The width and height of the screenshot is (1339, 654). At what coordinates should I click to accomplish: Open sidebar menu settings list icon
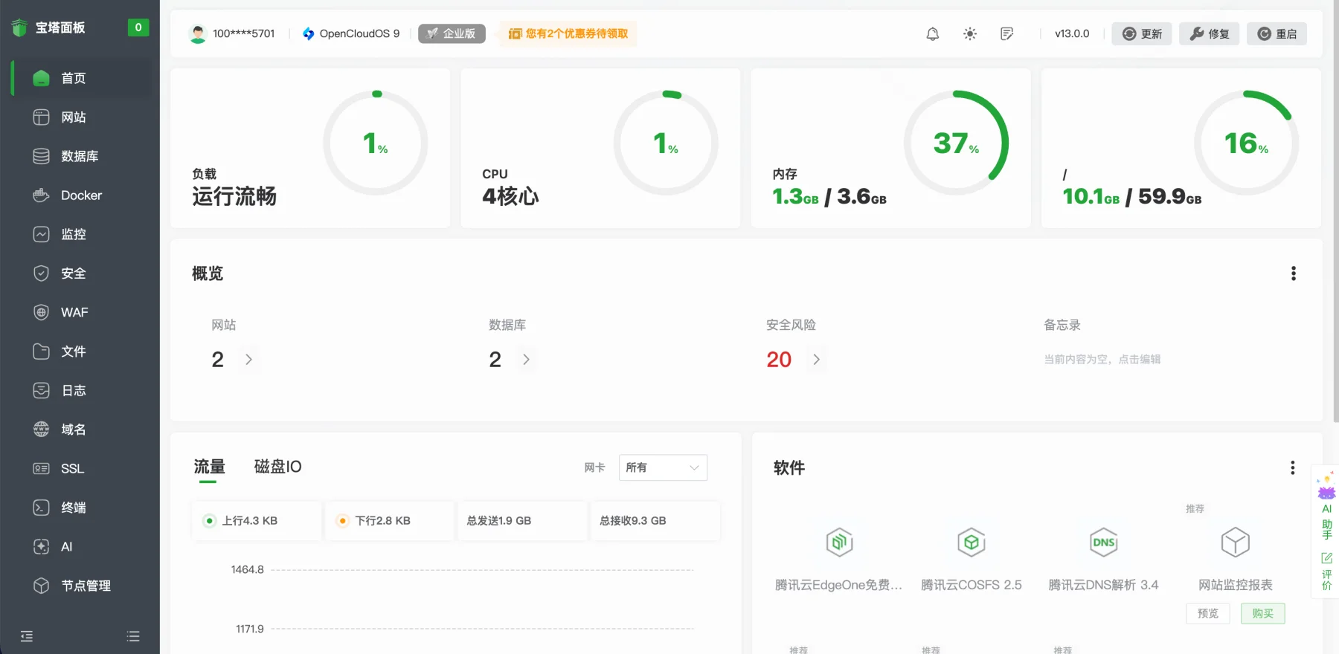tap(133, 636)
